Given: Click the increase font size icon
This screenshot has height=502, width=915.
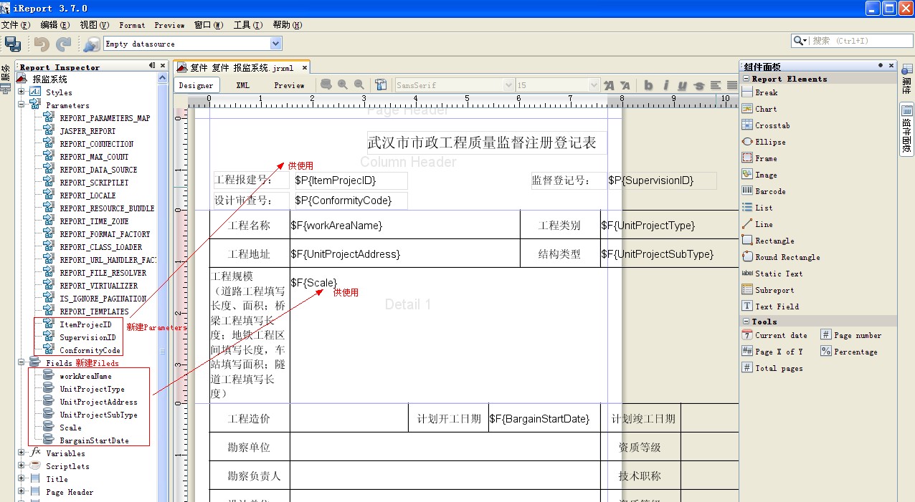Looking at the screenshot, I should point(609,85).
